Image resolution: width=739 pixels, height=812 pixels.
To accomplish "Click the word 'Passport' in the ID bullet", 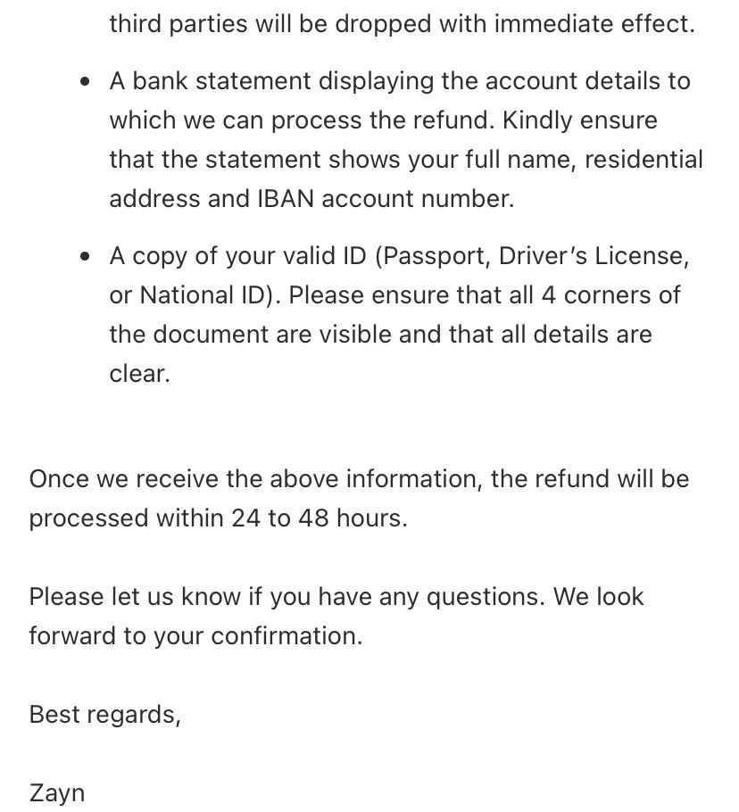I will tap(436, 256).
